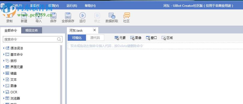
Task: Click the 图像 image category icon in tree
Action: (x=7, y=86)
